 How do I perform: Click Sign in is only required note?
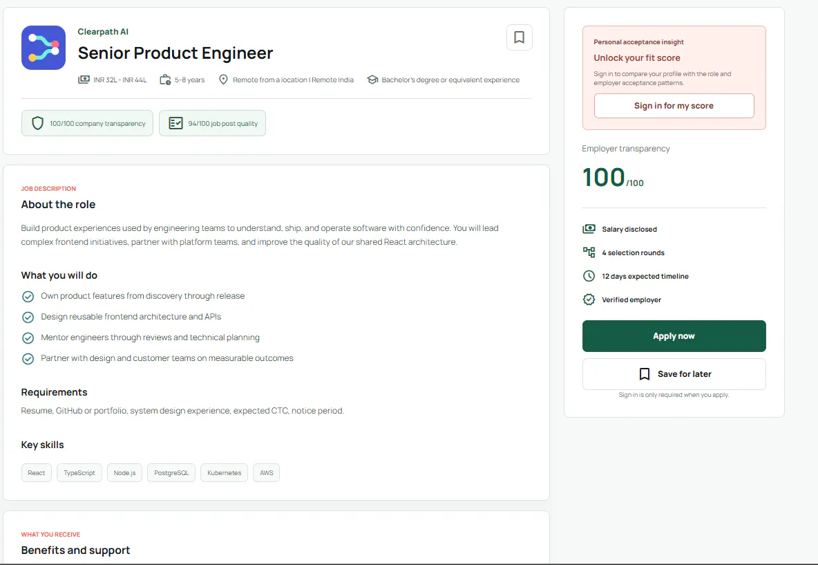[x=674, y=395]
